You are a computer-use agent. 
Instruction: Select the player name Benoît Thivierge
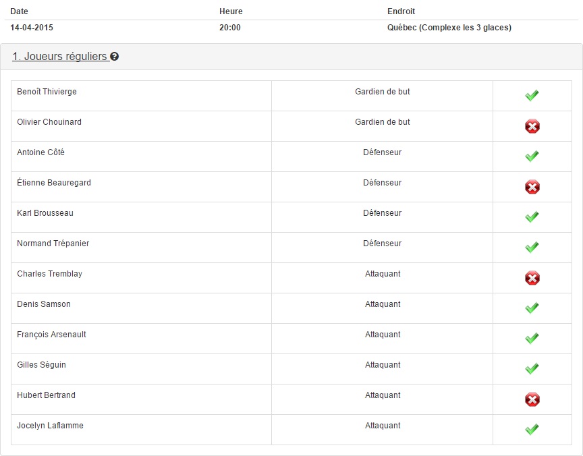47,92
